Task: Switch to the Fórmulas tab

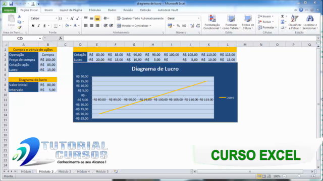Action: (95, 10)
